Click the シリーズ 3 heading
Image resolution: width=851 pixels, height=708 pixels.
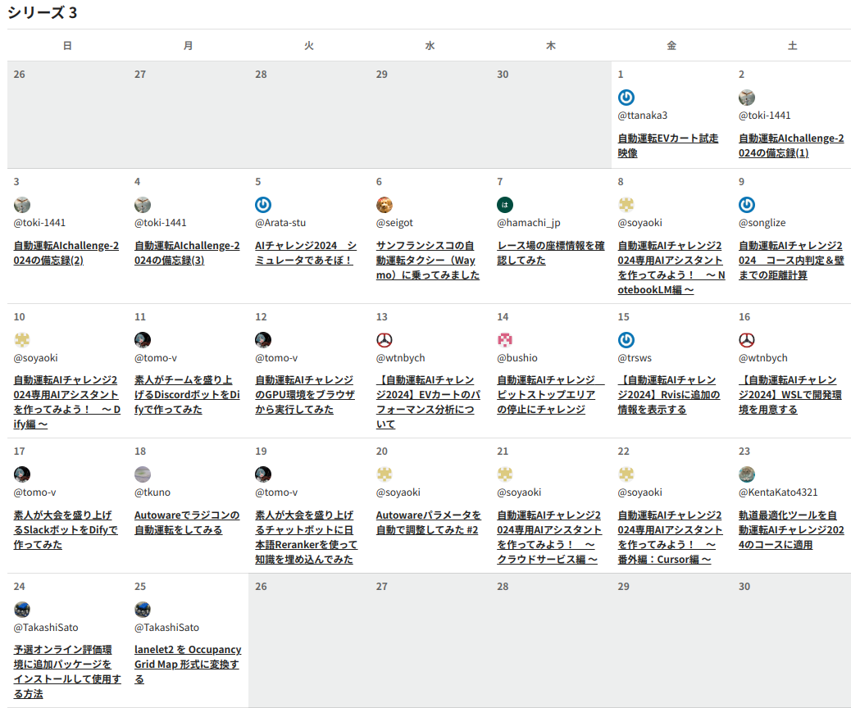[x=43, y=12]
